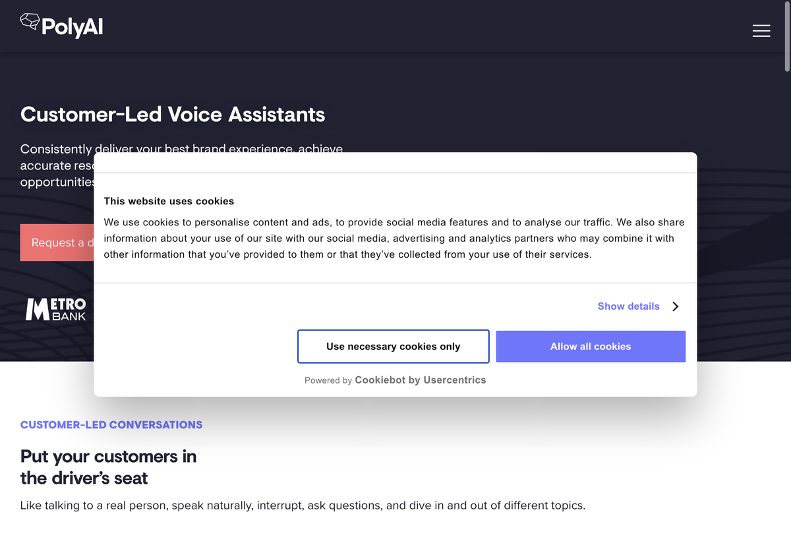The width and height of the screenshot is (791, 549).
Task: Click the Powered by label in the dialog
Action: click(328, 380)
